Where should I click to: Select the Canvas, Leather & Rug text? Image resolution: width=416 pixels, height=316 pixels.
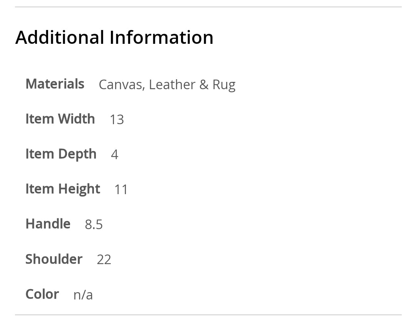coord(167,85)
